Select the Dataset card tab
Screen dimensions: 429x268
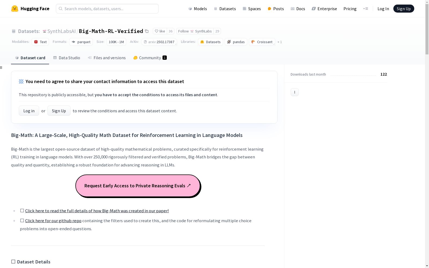pyautogui.click(x=30, y=58)
